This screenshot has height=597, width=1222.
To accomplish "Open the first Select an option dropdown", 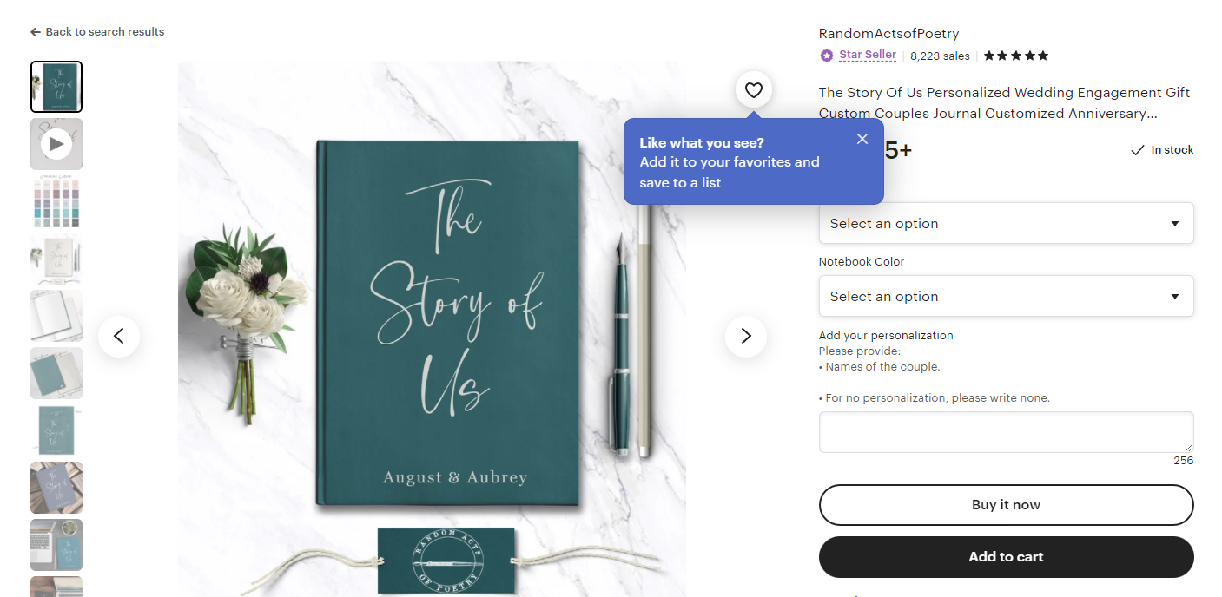I will pyautogui.click(x=1006, y=223).
